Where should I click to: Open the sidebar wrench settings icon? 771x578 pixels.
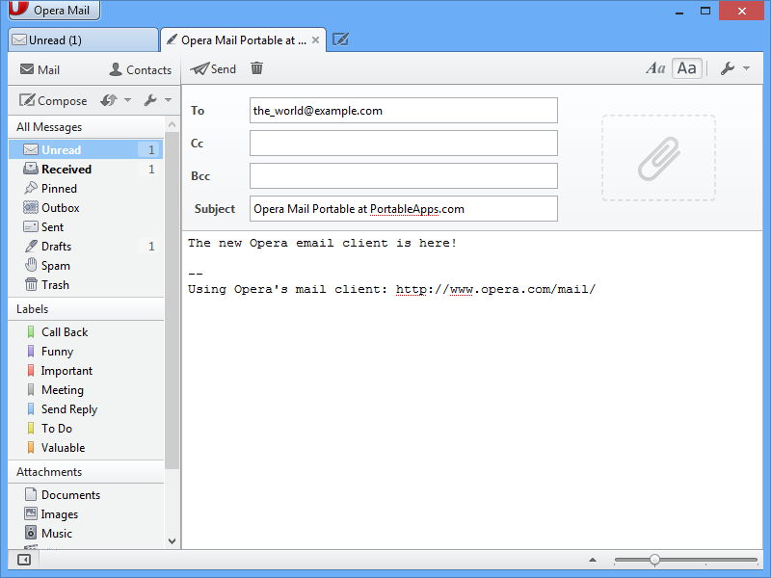pos(150,100)
